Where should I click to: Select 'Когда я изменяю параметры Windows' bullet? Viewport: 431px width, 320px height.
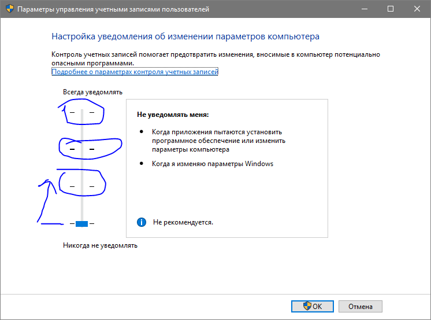pos(213,164)
